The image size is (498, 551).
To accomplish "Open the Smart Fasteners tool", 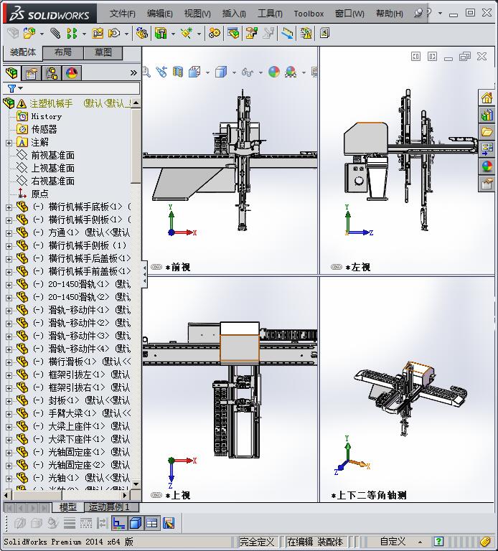I will tap(98, 34).
